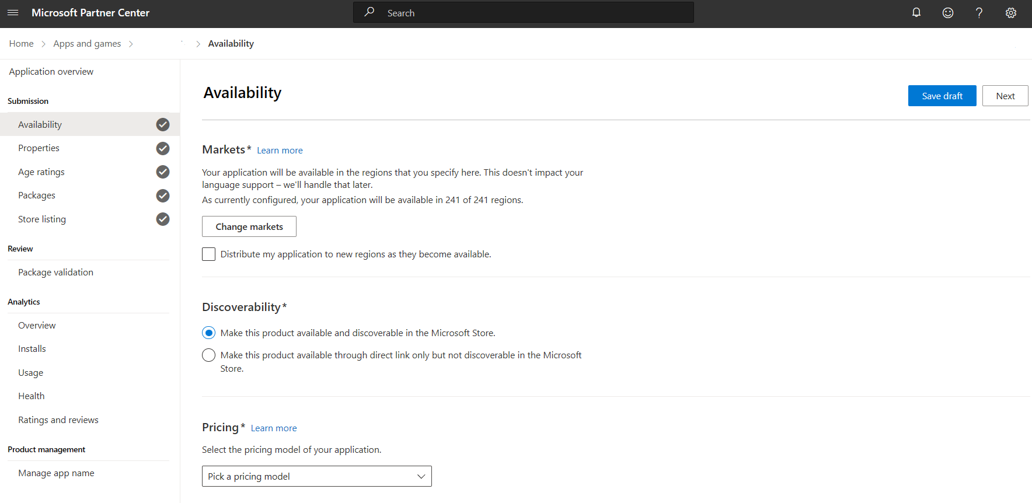
Task: Open Usage analytics
Action: tap(30, 373)
